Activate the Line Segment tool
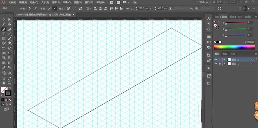 10,34
